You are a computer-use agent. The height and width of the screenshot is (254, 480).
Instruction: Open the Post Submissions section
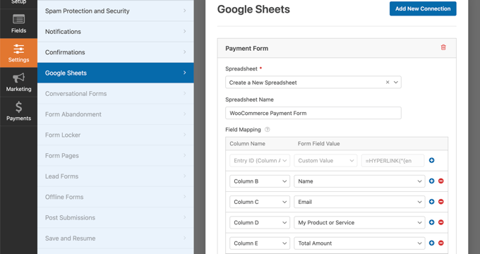click(115, 217)
